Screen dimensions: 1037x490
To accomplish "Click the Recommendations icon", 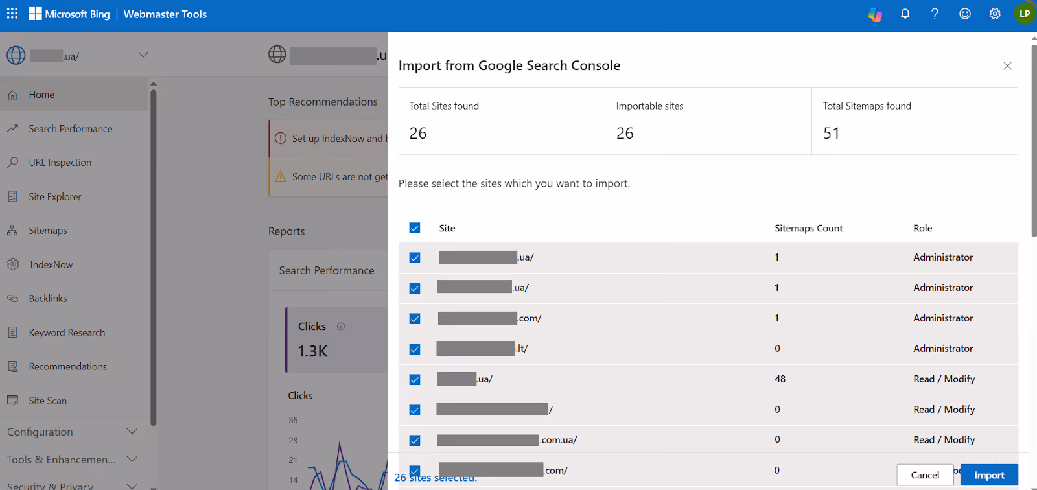I will (x=12, y=366).
